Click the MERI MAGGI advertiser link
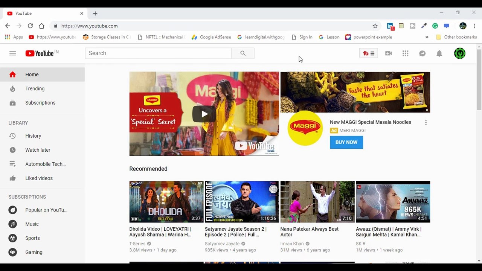This screenshot has width=482, height=271. coord(352,131)
